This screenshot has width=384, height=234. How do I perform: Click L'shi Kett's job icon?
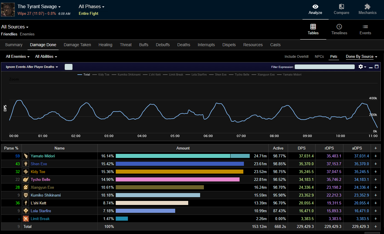(x=26, y=203)
